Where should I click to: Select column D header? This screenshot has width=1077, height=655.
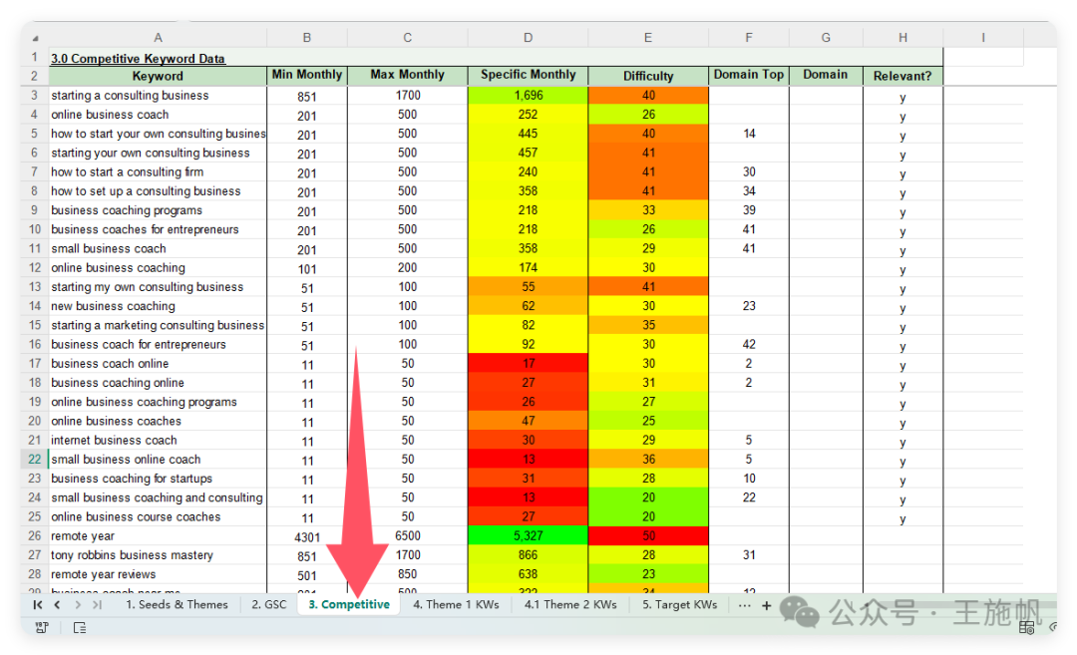528,38
